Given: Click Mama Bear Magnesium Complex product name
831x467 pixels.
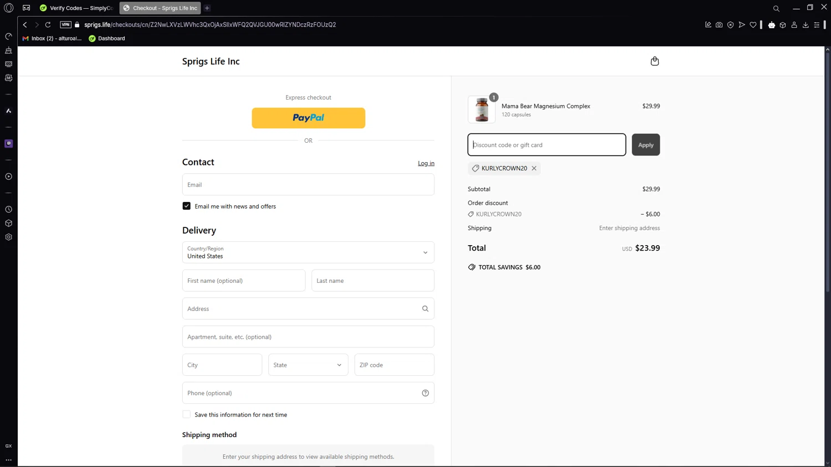Looking at the screenshot, I should tap(546, 106).
